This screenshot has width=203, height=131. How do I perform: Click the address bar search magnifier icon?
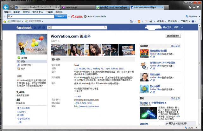50,7
